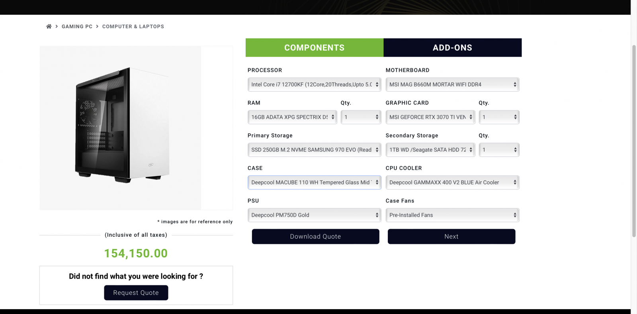Click '* images are for reference only' note
This screenshot has height=314, width=637.
(195, 222)
